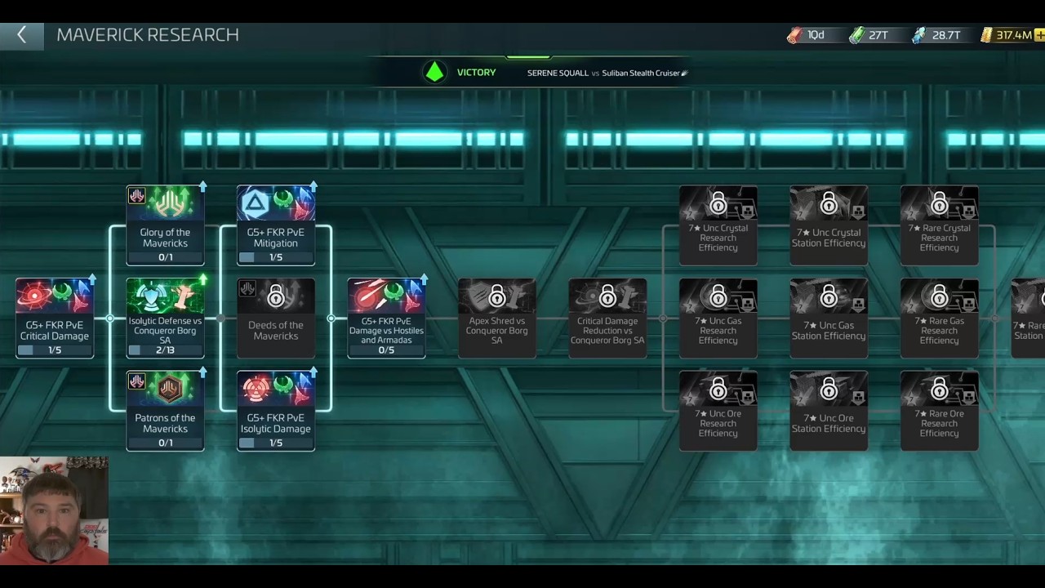Tap the locked 7★ Rare Ore Research Efficiency node

click(940, 411)
